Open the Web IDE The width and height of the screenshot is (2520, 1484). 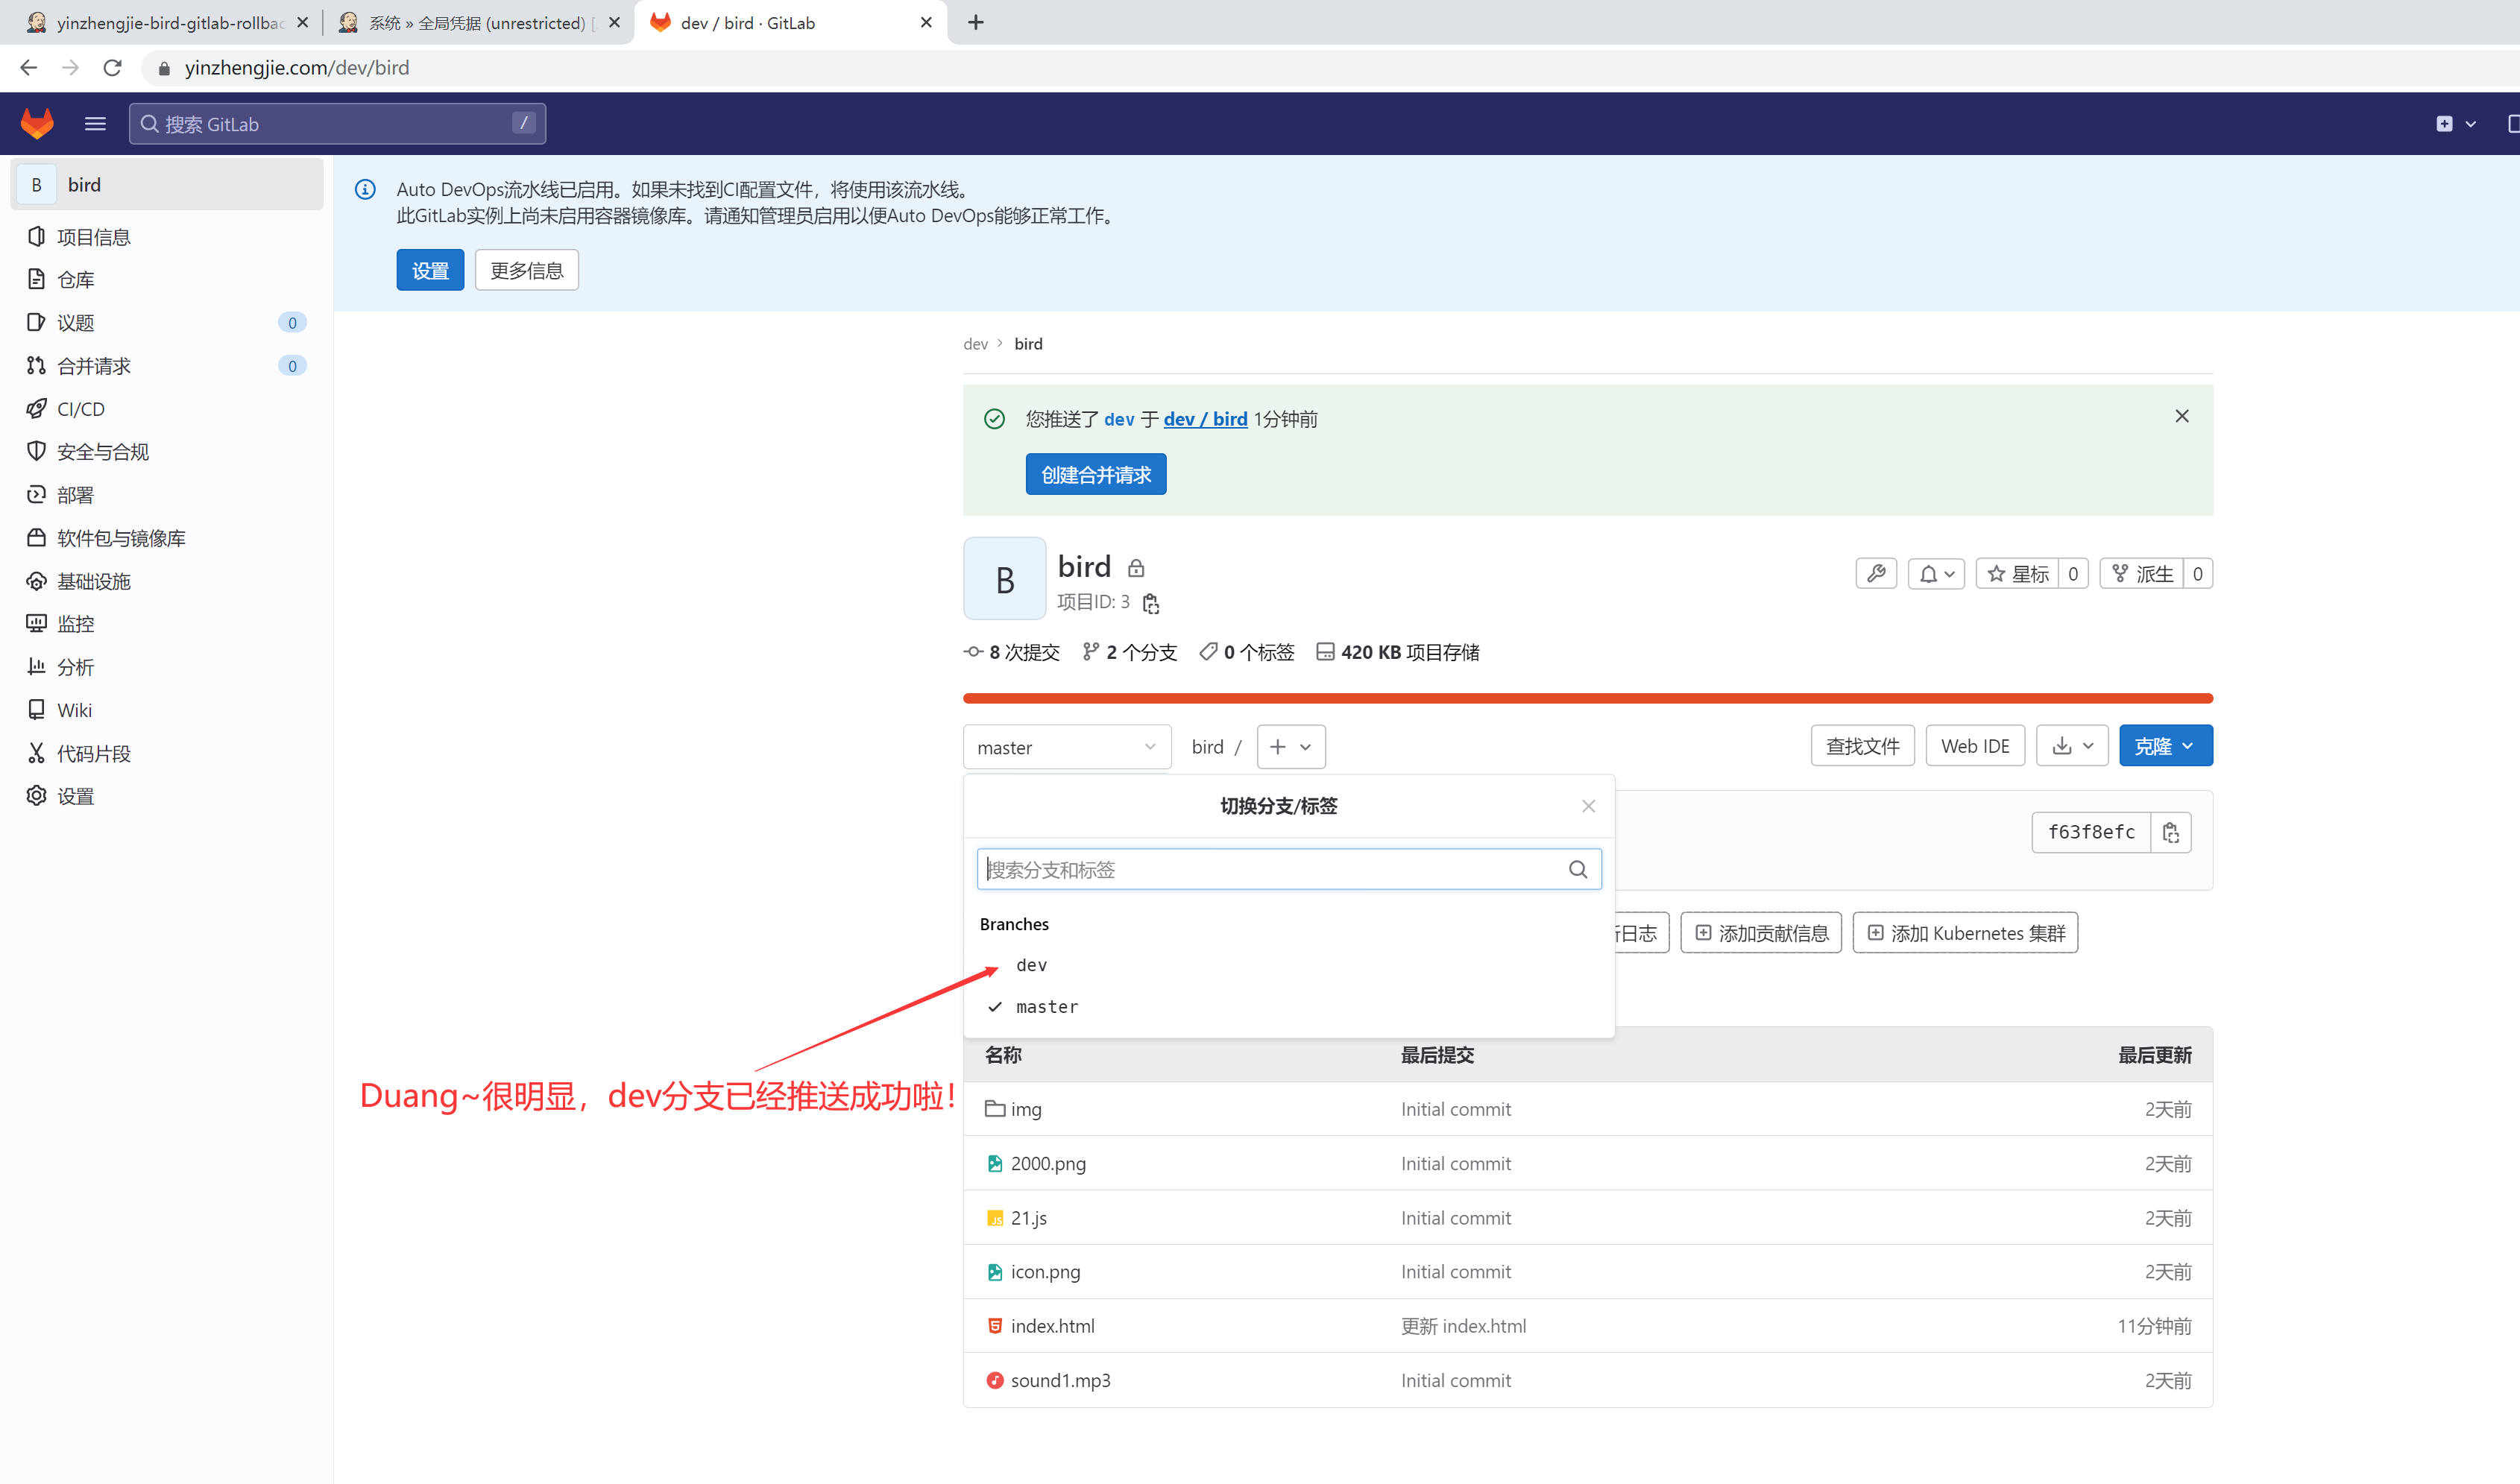tap(1974, 746)
